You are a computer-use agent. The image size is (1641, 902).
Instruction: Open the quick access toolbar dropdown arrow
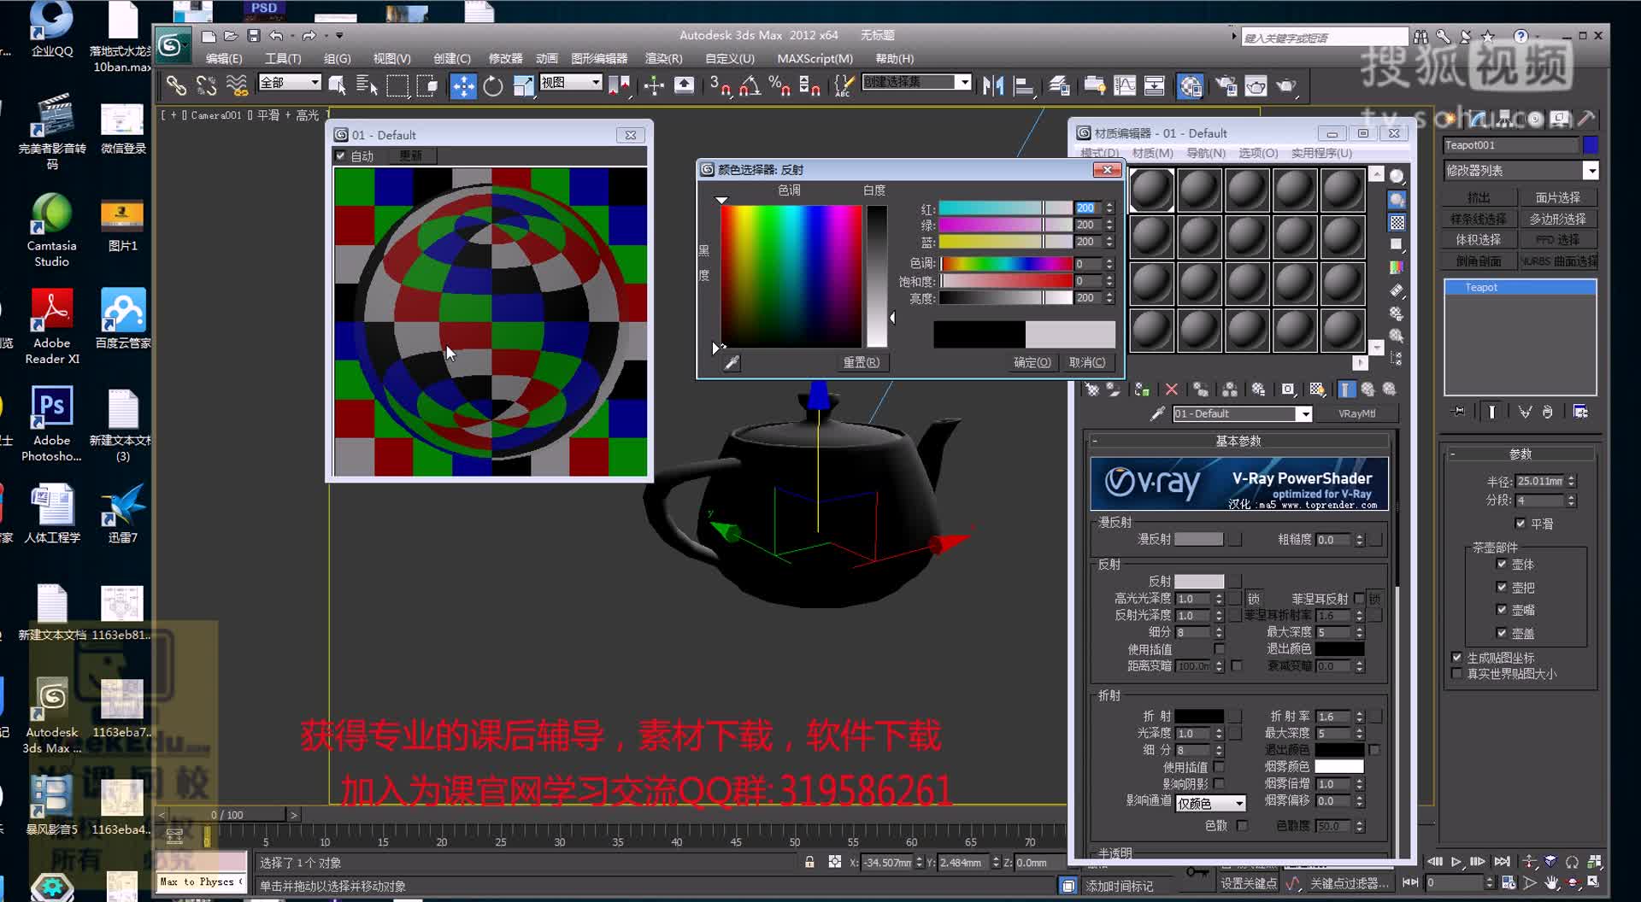339,35
